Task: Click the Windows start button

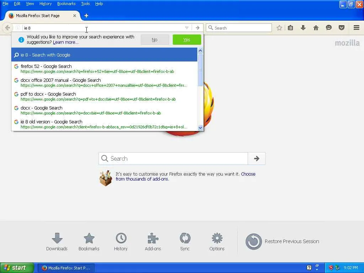Action: pyautogui.click(x=17, y=268)
